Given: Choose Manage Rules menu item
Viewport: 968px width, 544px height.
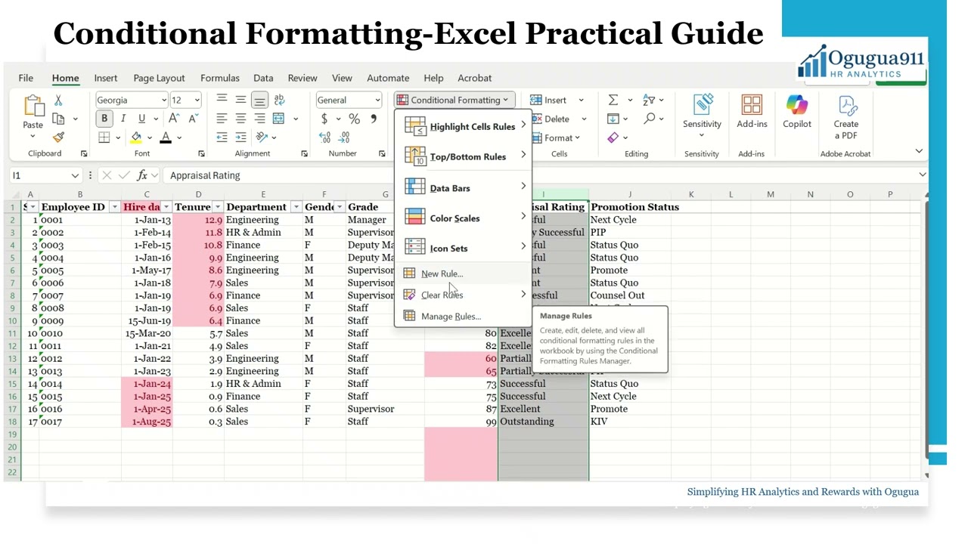Looking at the screenshot, I should (x=464, y=316).
